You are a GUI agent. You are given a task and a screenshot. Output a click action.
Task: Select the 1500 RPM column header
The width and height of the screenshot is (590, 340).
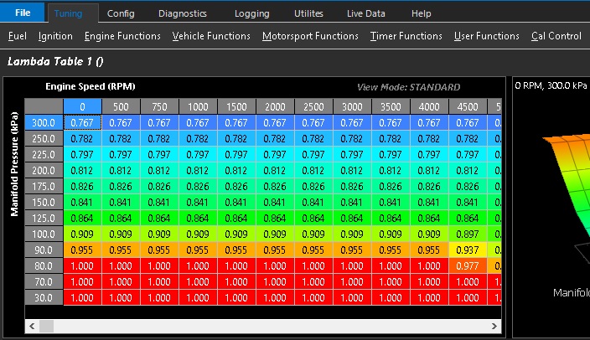(x=236, y=107)
